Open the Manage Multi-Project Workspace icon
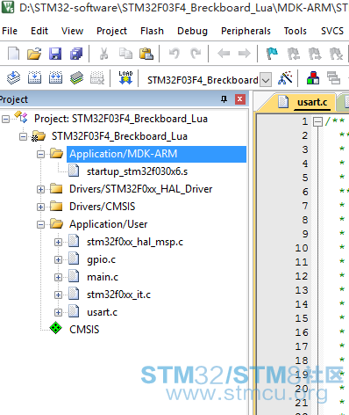This screenshot has height=415, width=349. click(x=333, y=78)
